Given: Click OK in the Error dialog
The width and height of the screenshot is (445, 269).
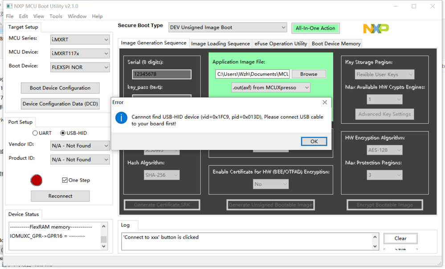Looking at the screenshot, I should pos(314,141).
